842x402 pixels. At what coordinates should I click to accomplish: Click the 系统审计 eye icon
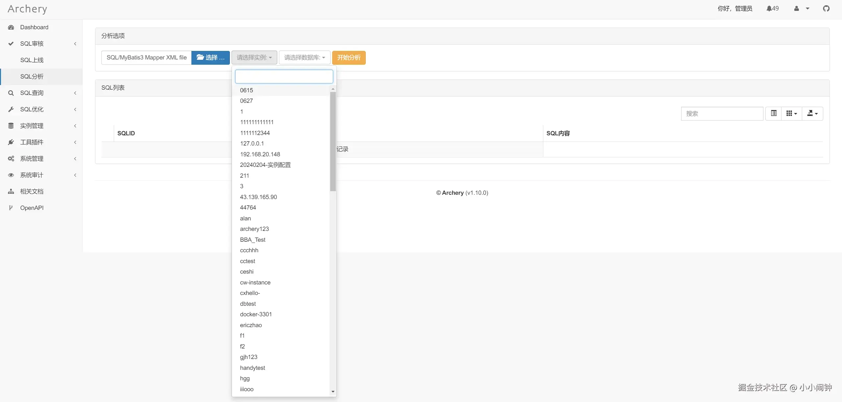tap(11, 175)
